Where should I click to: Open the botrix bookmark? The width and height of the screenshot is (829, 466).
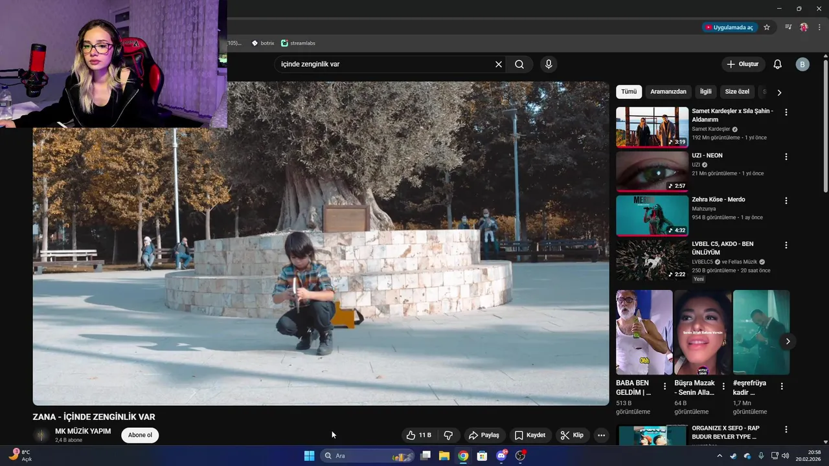(x=263, y=43)
